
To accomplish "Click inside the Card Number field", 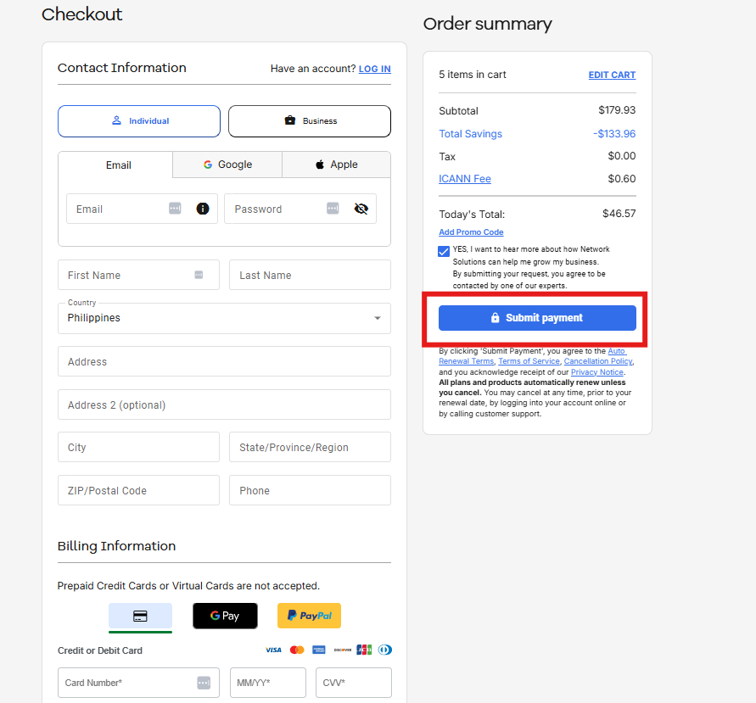I will point(127,683).
